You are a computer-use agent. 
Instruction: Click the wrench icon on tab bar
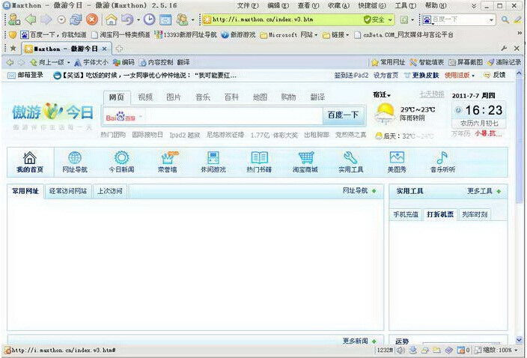point(504,49)
